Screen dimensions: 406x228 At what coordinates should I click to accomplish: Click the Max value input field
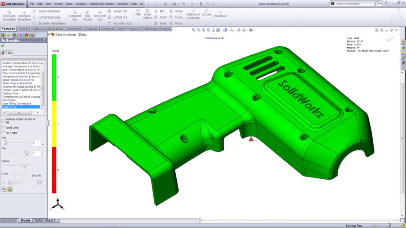[36, 153]
